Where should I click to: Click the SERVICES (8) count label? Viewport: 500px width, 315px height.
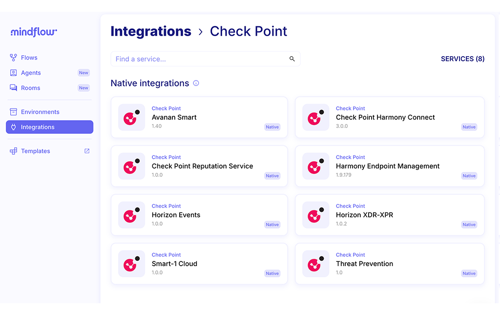click(463, 59)
